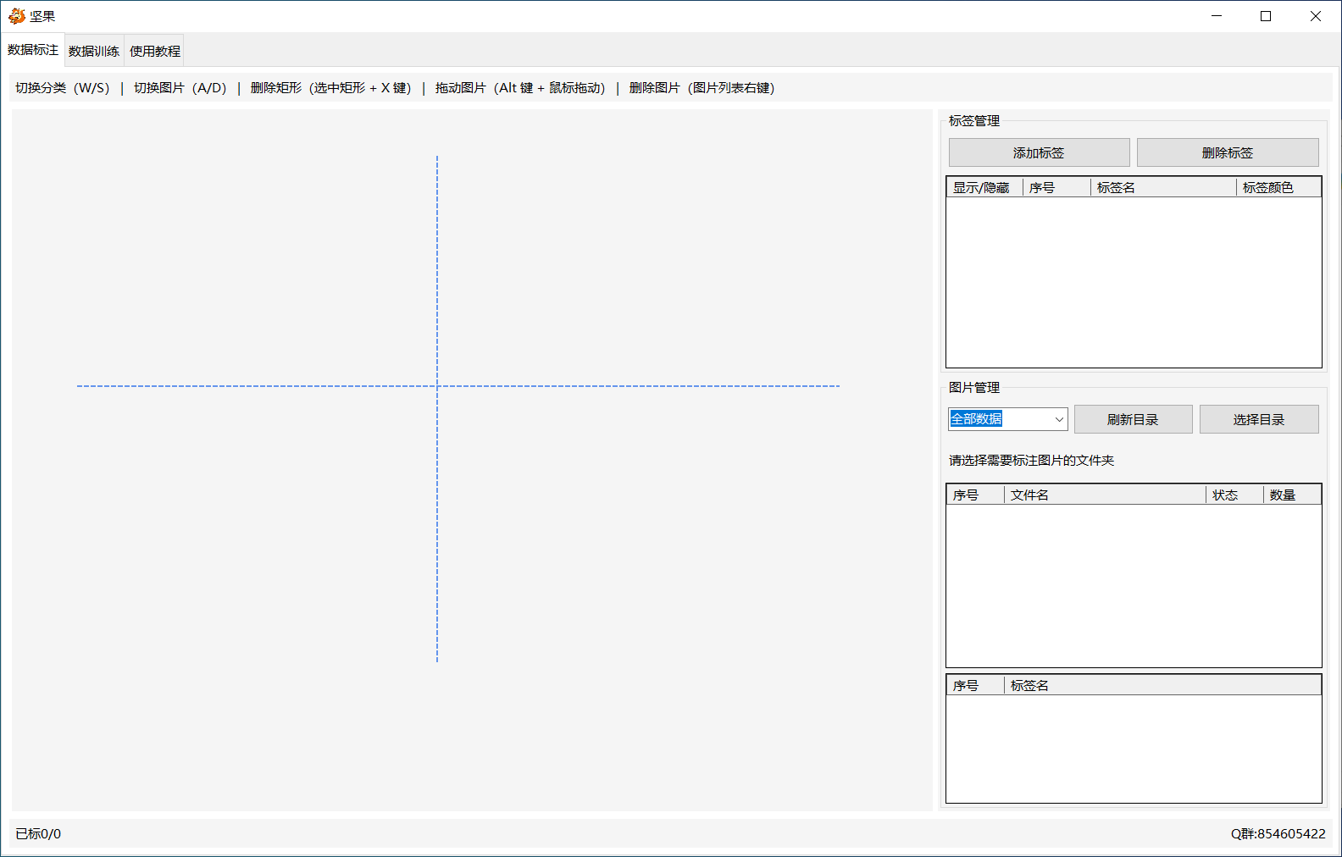Click the 删除图片 (图片列表右键) hint
1342x857 pixels.
point(702,87)
